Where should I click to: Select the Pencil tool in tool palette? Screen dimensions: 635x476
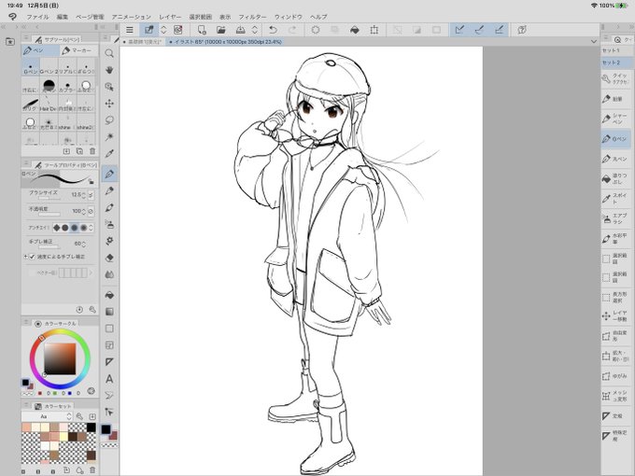(109, 190)
